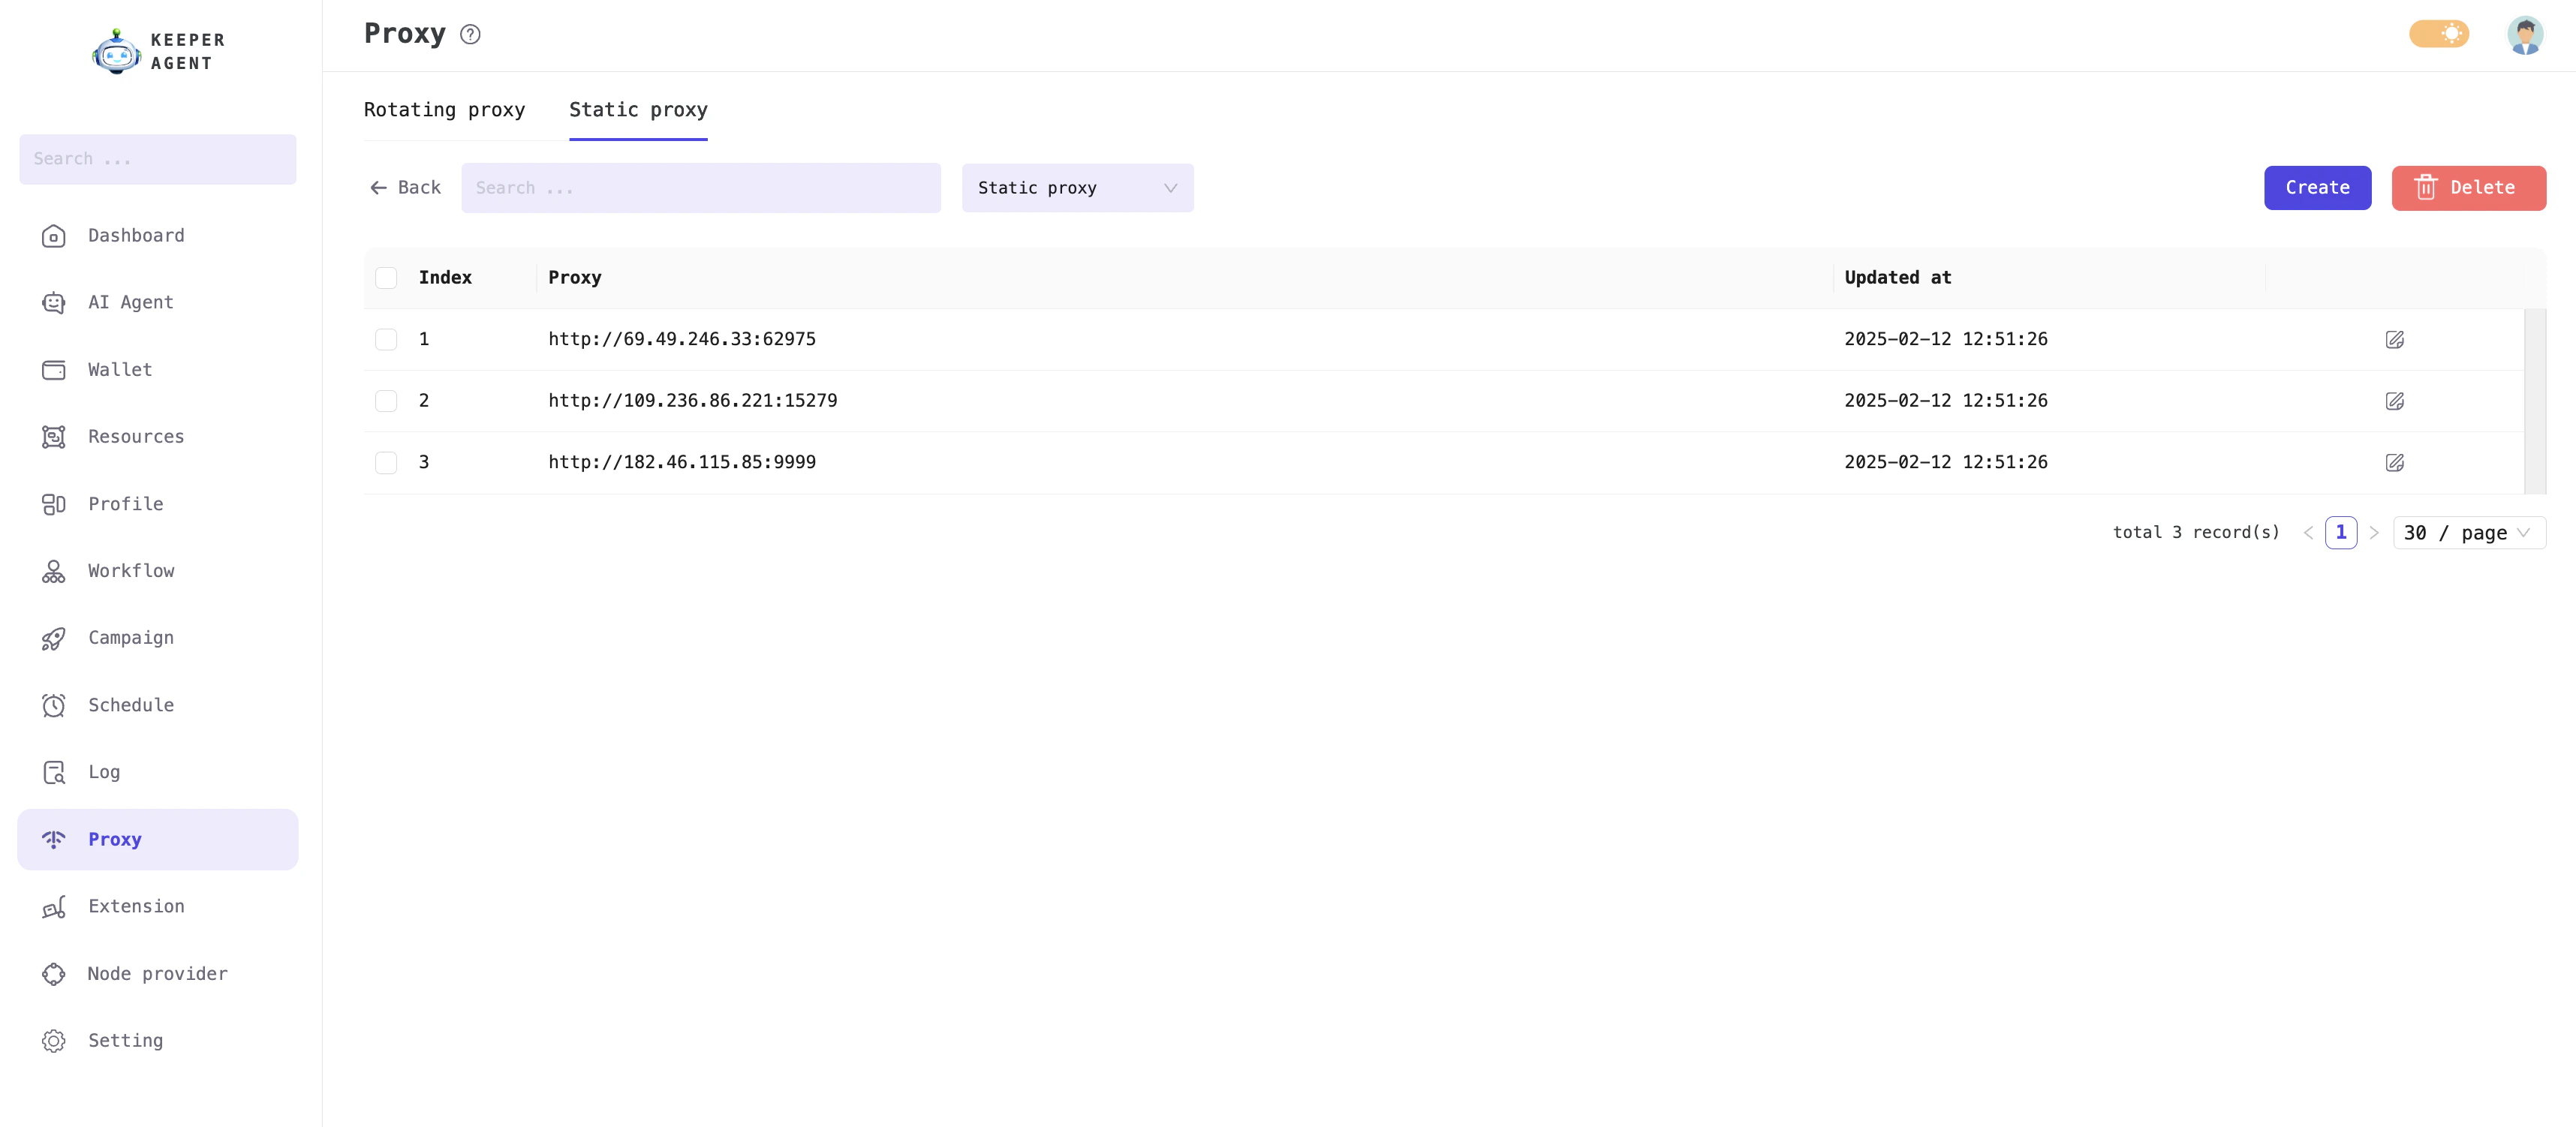Select the AI Agent sidebar icon
The width and height of the screenshot is (2576, 1127).
click(53, 302)
